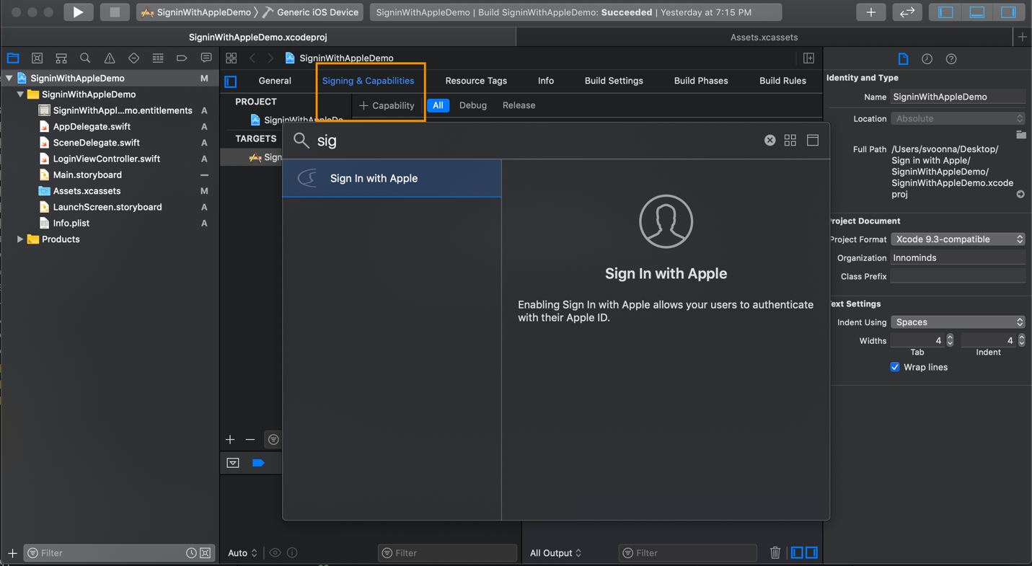Switch the capability list to grid view
Viewport: 1032px width, 566px height.
coord(790,140)
